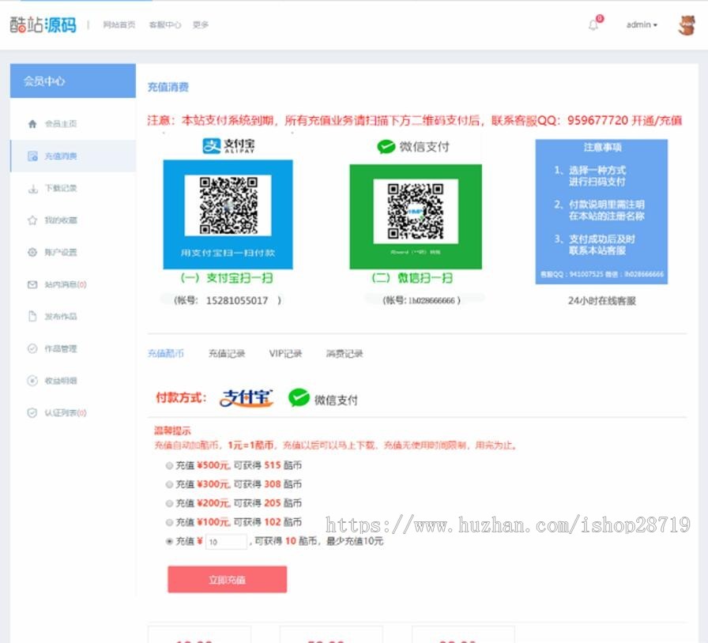Open the VIP记录 tab
Screen dimensions: 708x643
285,353
